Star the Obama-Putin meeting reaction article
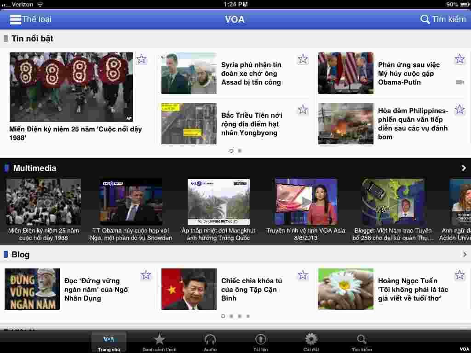The image size is (471, 353). coord(460,59)
